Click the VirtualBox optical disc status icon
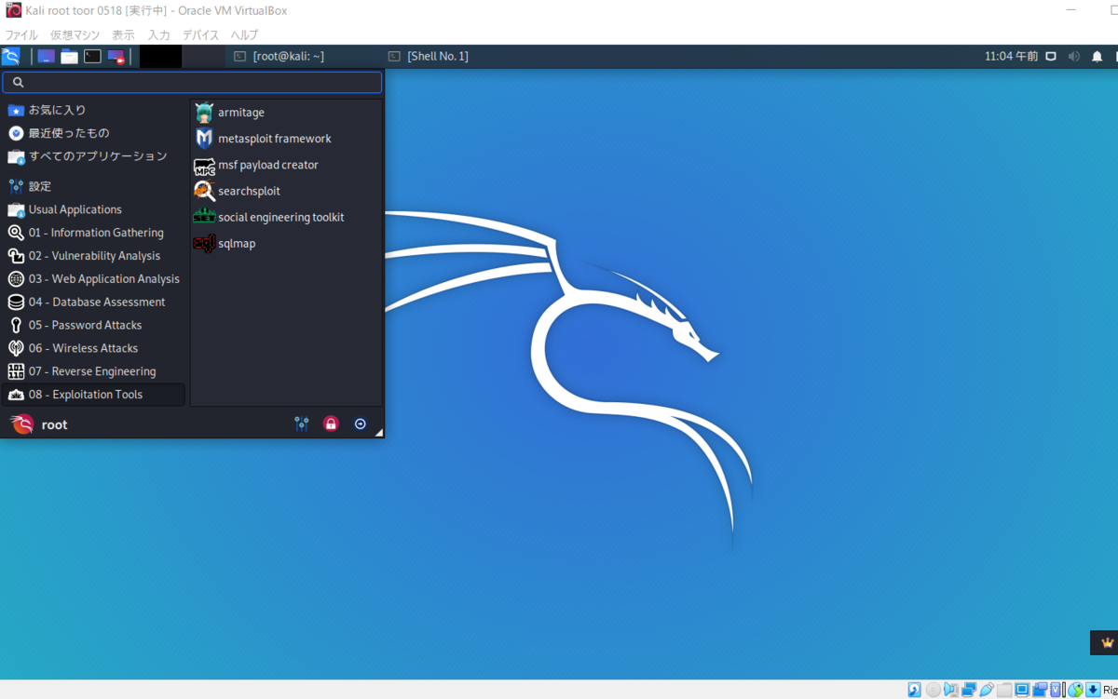Image resolution: width=1118 pixels, height=699 pixels. 934,690
